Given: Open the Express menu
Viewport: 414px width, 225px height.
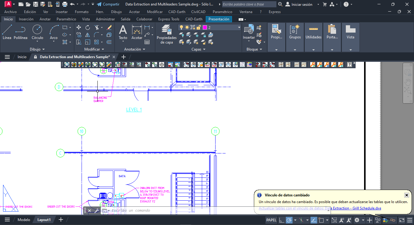Looking at the screenshot, I should click(275, 12).
